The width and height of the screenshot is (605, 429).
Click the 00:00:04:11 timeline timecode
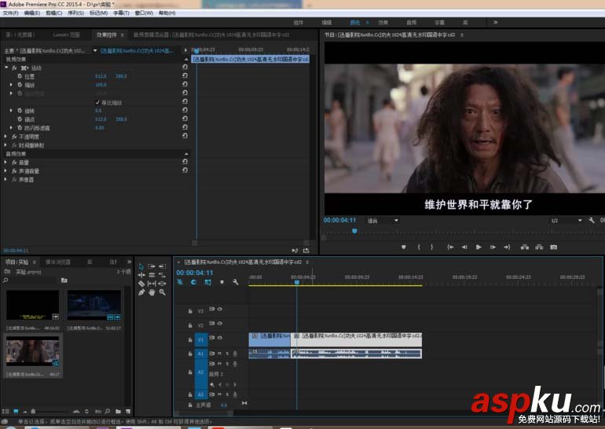coord(192,273)
